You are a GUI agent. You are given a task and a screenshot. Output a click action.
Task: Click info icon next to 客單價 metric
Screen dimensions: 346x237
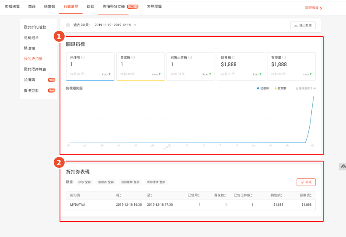pyautogui.click(x=284, y=58)
